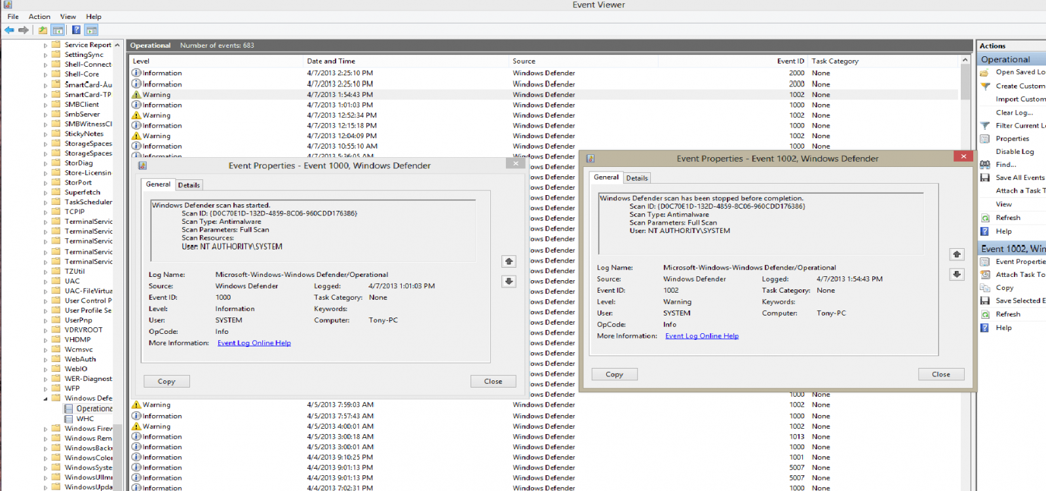1046x491 pixels.
Task: Switch to Details tab in Event 1002 dialog
Action: click(x=637, y=178)
